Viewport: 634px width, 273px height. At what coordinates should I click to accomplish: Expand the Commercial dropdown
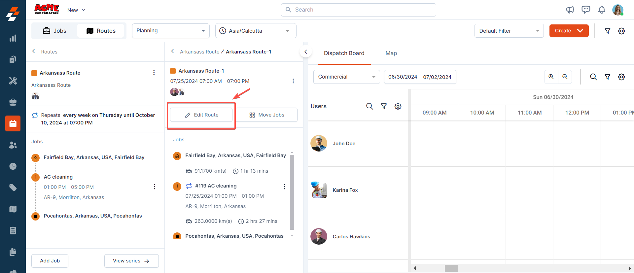tap(346, 77)
